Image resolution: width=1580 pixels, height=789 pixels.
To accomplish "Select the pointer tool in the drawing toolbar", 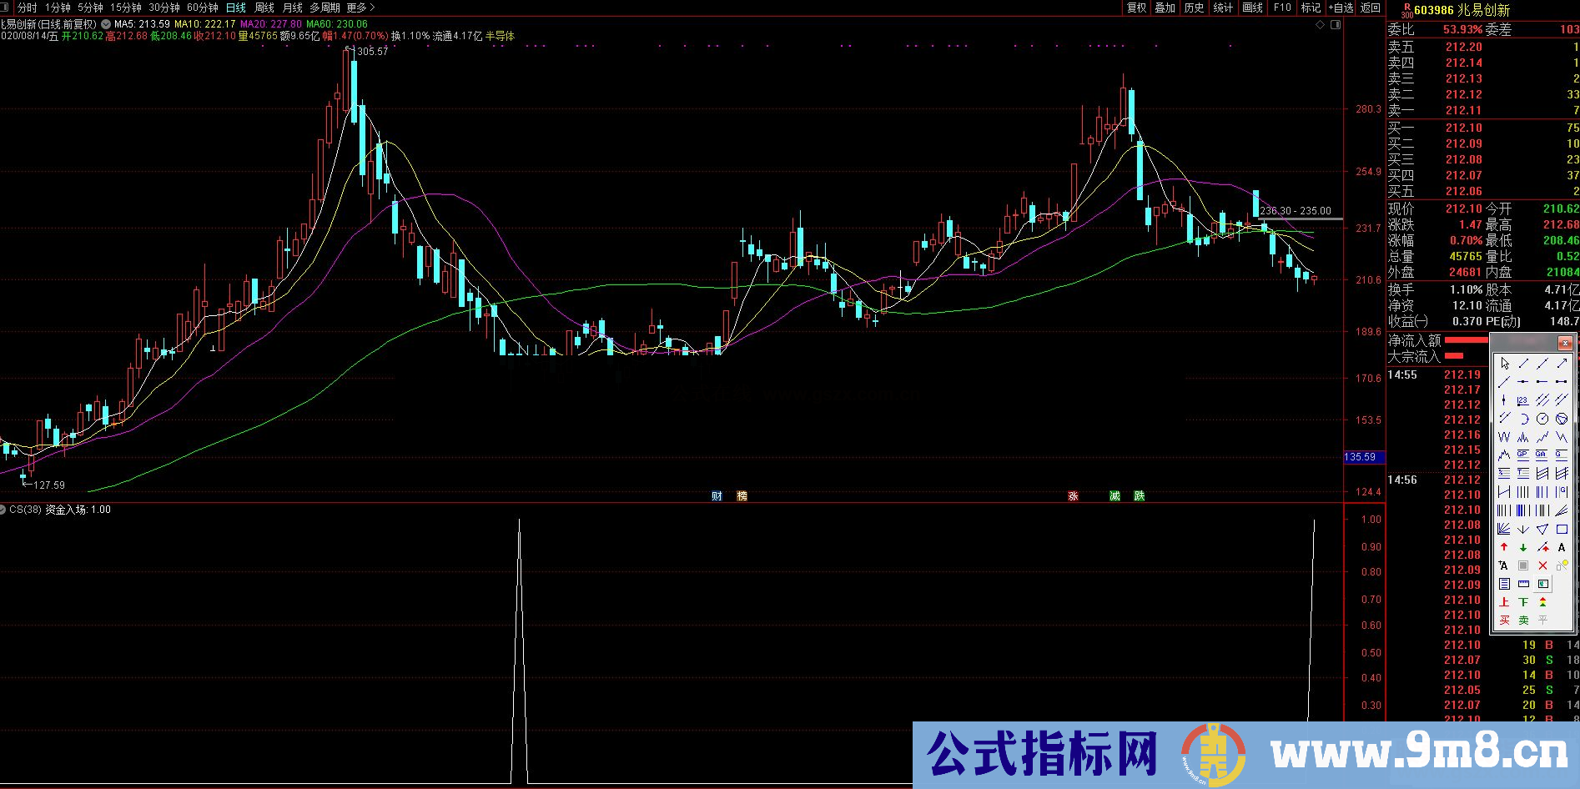I will pos(1505,364).
